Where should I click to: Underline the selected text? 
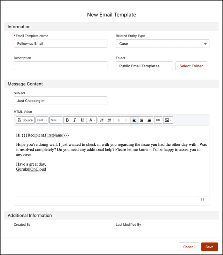[x=82, y=120]
